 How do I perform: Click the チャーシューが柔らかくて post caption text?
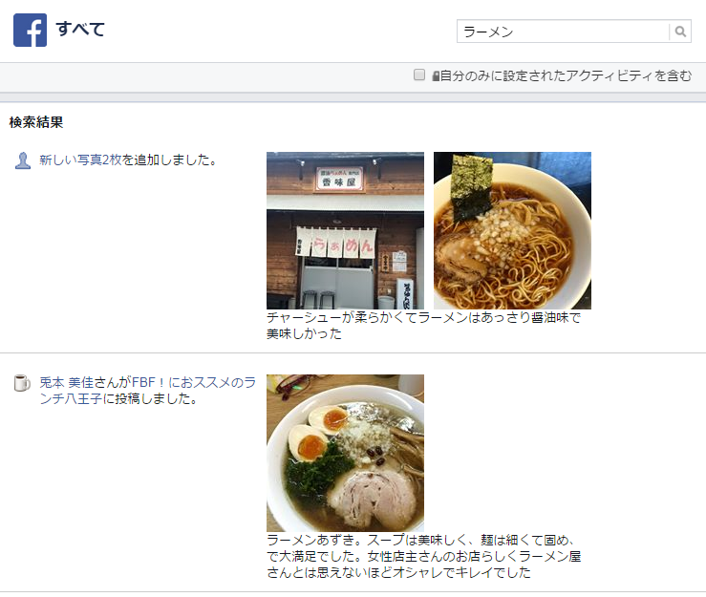click(423, 326)
